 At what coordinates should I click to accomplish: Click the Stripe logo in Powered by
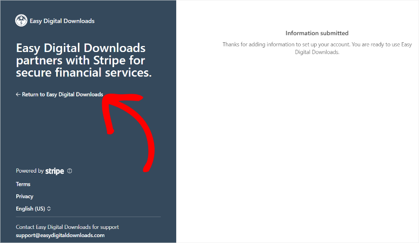point(55,171)
